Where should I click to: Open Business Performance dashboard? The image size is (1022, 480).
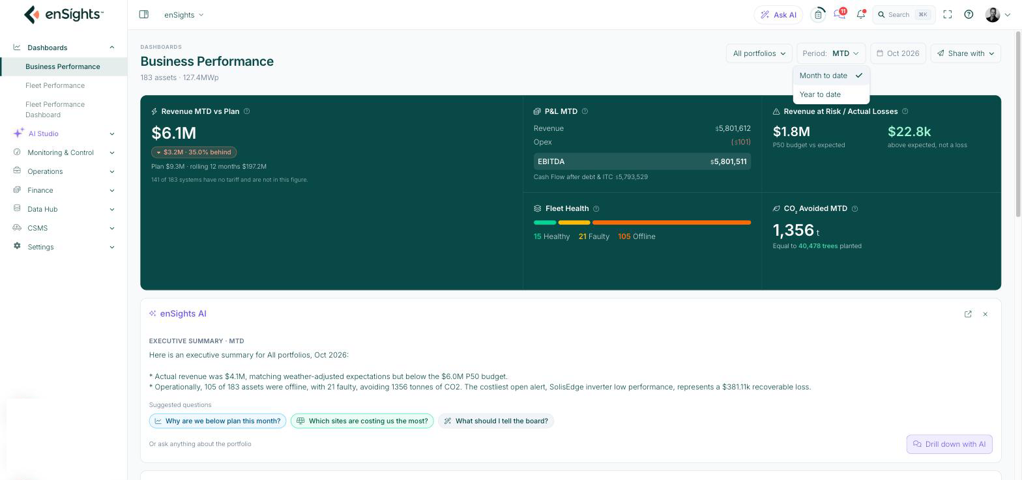pos(63,66)
